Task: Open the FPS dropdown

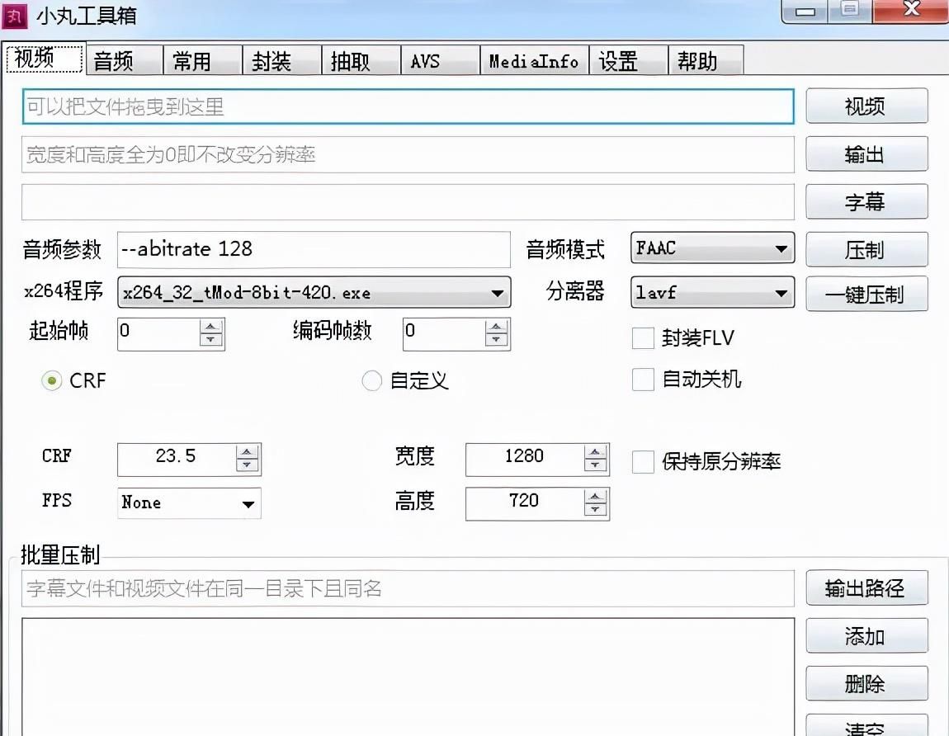Action: coord(247,503)
